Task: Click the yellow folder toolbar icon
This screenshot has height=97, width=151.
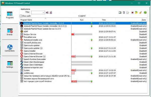Action: (x=136, y=13)
